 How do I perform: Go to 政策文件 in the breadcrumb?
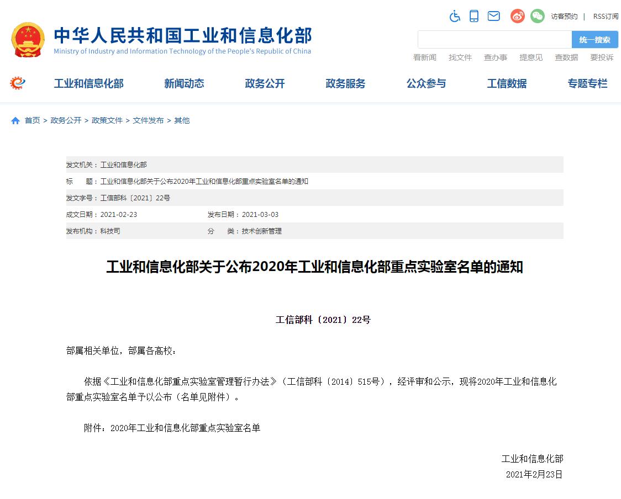[107, 120]
